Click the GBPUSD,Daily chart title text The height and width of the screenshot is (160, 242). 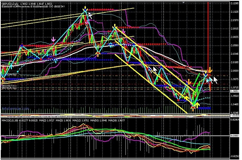(9, 4)
